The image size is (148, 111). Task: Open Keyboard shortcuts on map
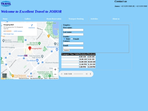tap(24, 78)
